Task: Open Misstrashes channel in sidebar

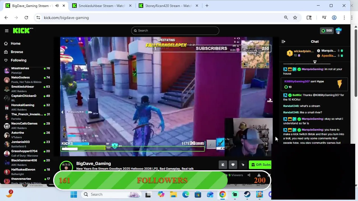Action: pyautogui.click(x=27, y=70)
